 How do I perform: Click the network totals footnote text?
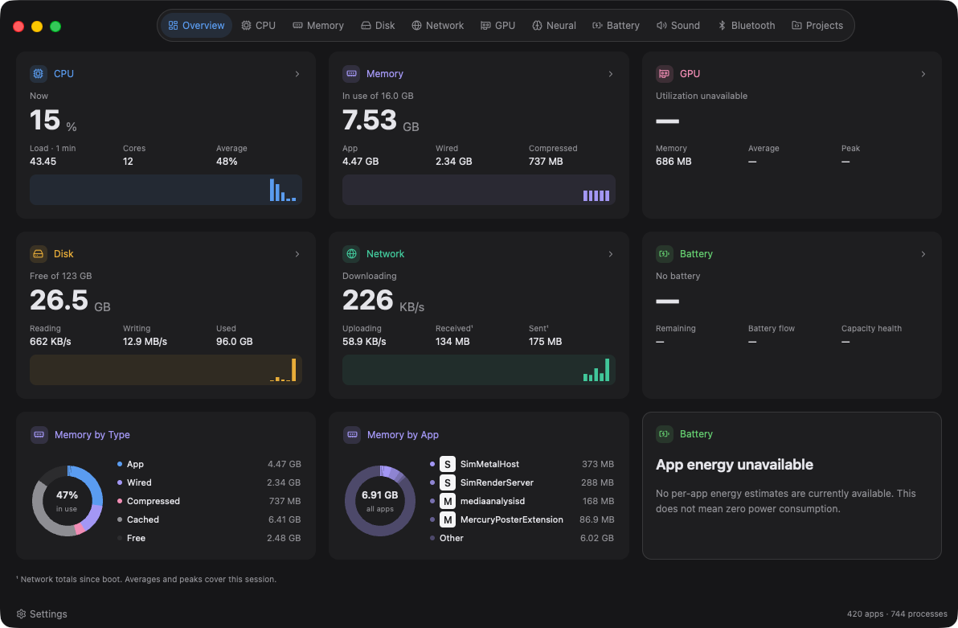tap(146, 579)
